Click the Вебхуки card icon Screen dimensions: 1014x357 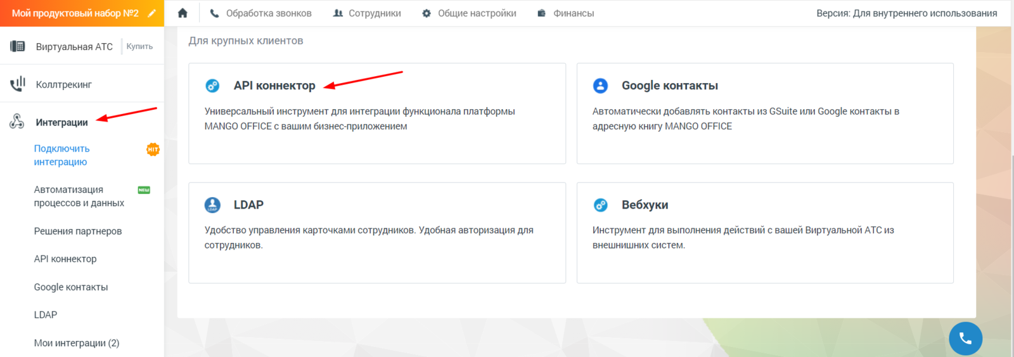click(x=600, y=205)
